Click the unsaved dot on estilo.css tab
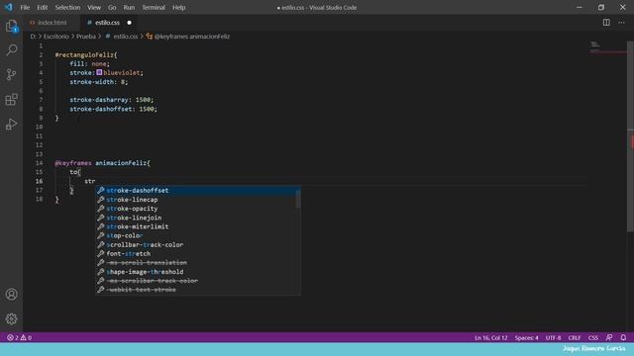This screenshot has width=634, height=356. point(130,23)
